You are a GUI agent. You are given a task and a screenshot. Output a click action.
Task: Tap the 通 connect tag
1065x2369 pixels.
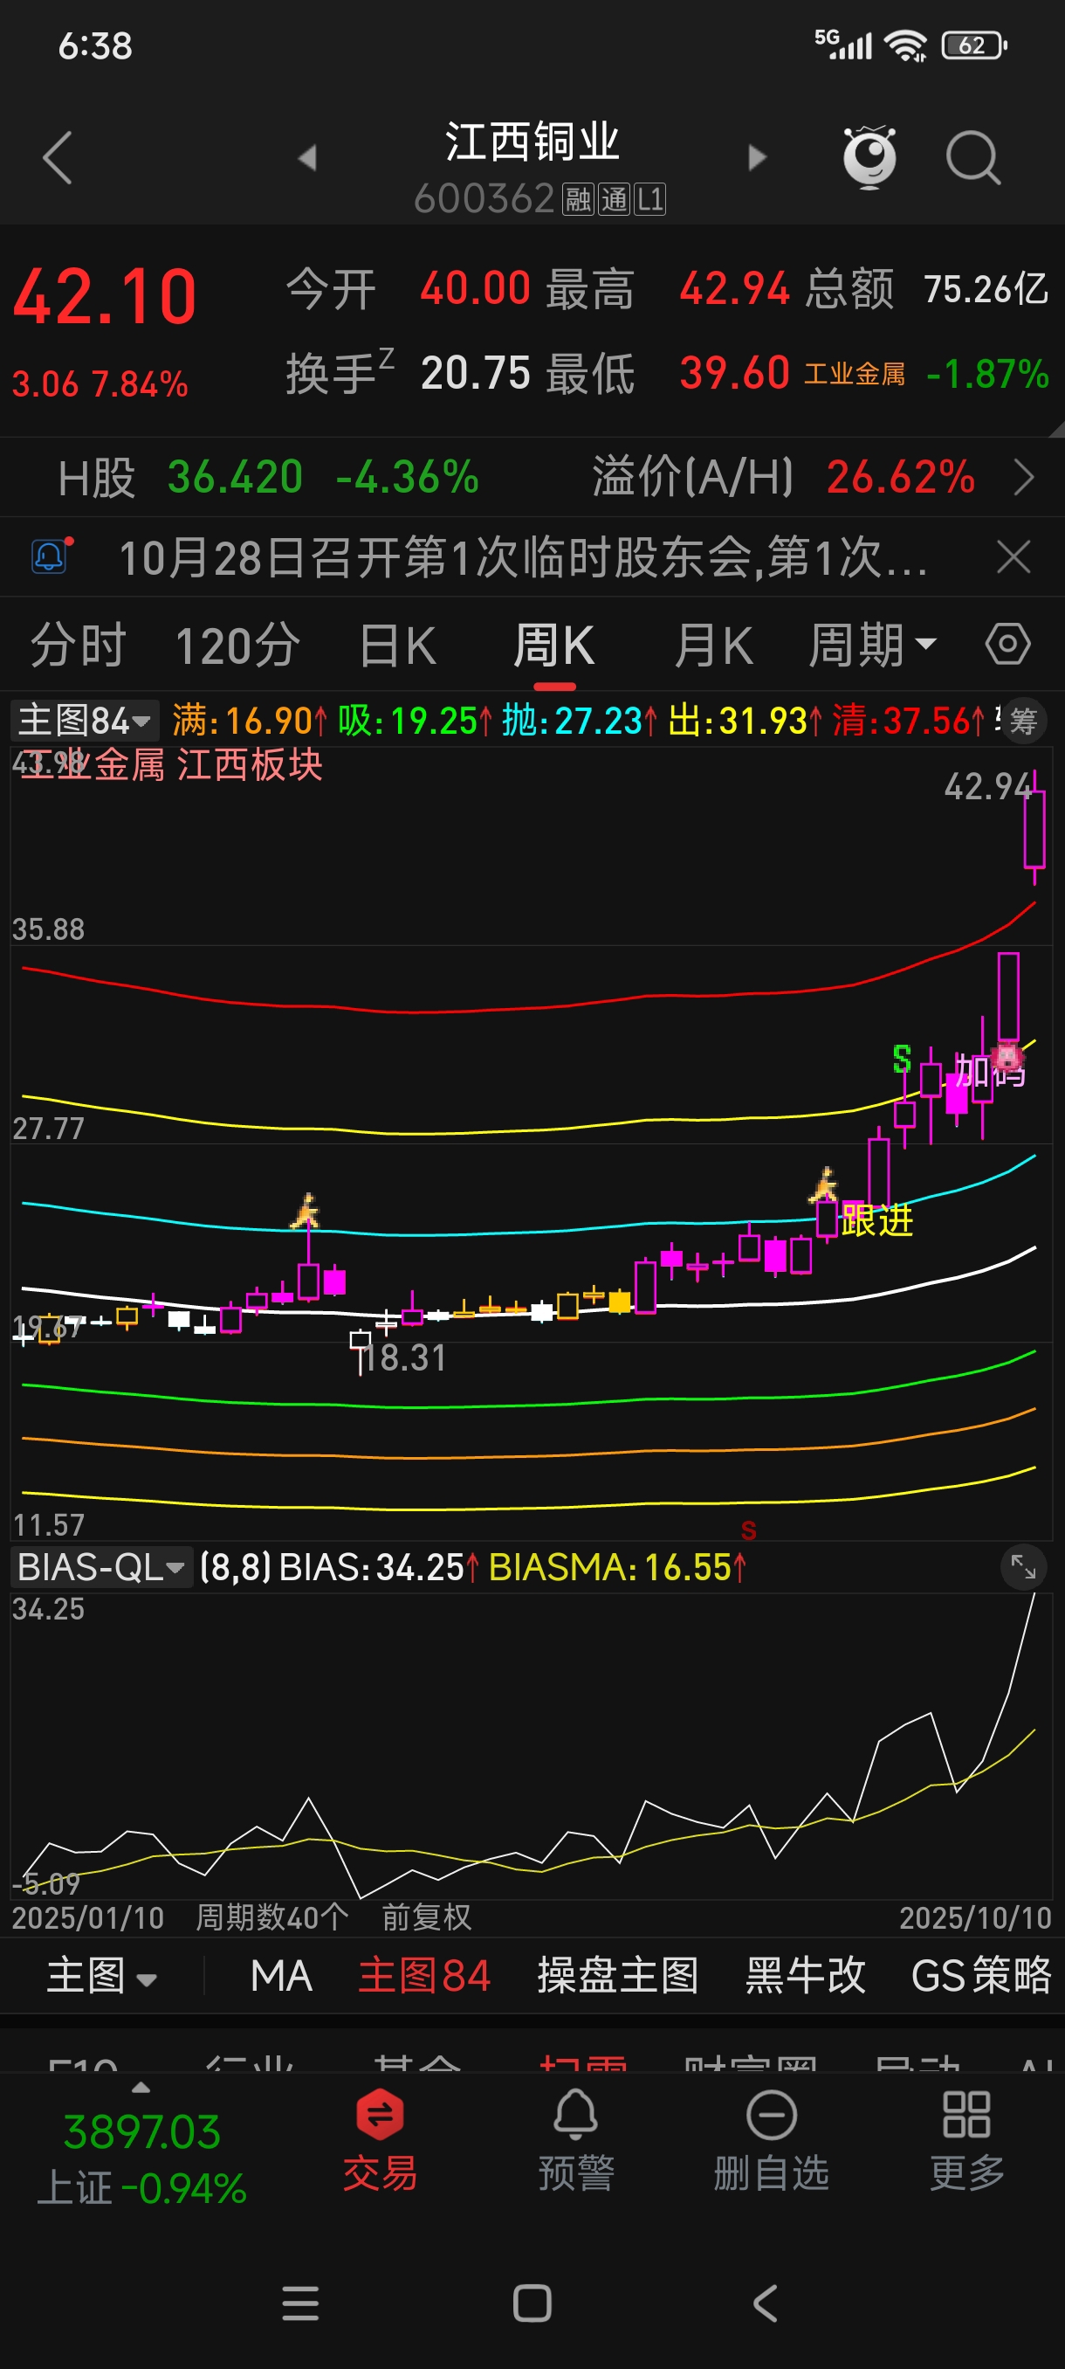[x=614, y=198]
